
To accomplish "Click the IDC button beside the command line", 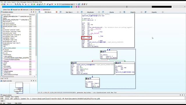I will tap(2, 101).
